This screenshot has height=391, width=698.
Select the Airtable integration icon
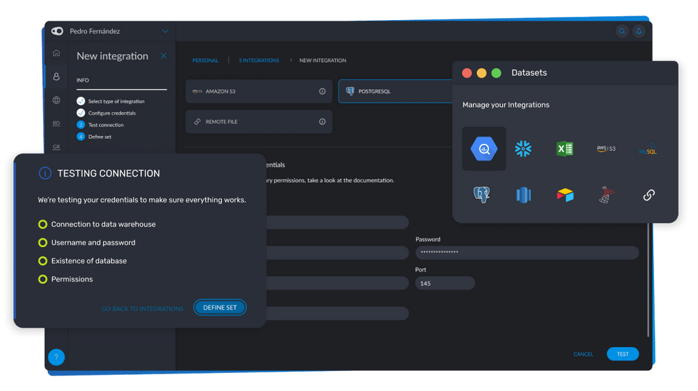point(565,194)
